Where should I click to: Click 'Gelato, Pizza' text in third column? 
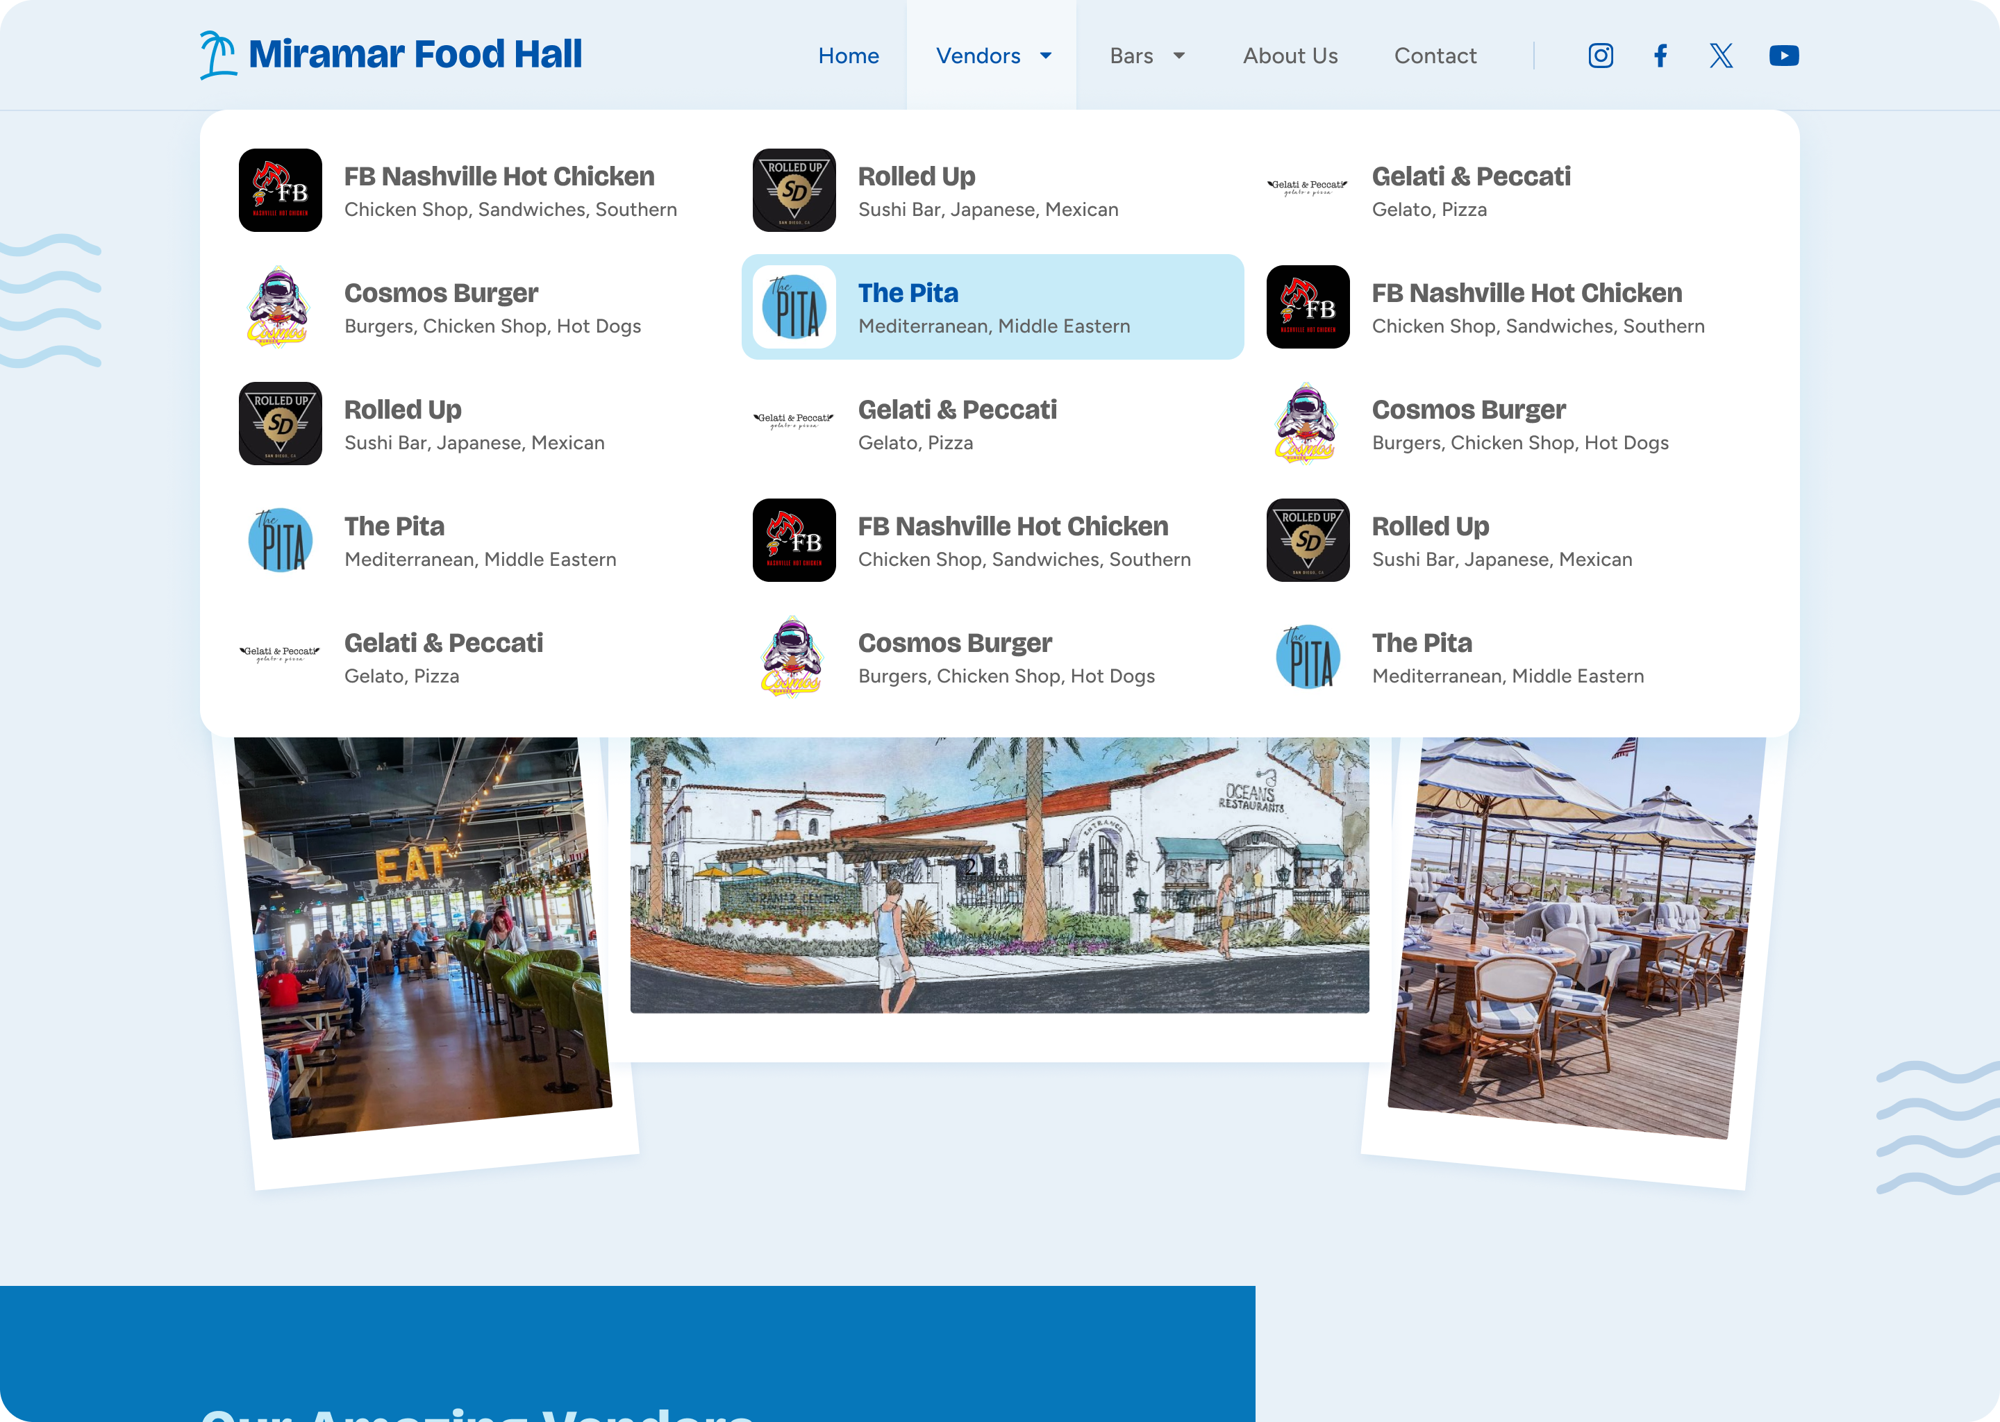pyautogui.click(x=1429, y=209)
